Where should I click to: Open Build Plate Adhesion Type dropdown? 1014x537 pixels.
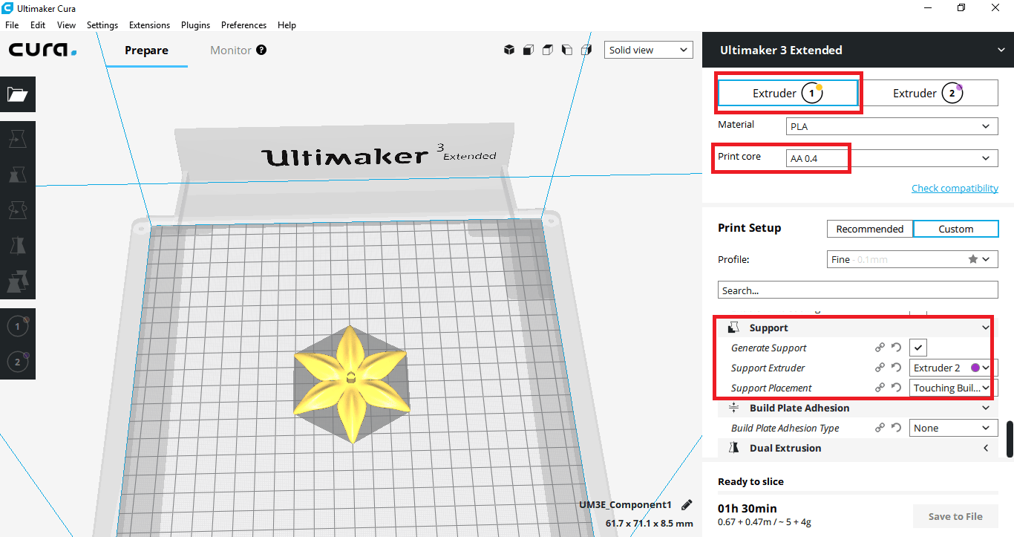(x=953, y=428)
